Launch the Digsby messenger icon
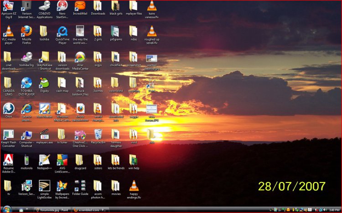This screenshot has width=342, height=213. tap(45, 85)
